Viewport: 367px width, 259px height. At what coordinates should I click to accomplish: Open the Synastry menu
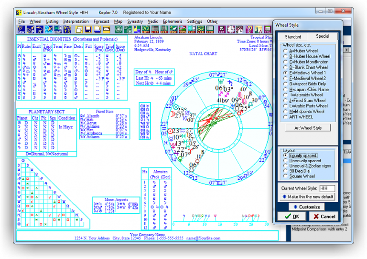coord(135,21)
